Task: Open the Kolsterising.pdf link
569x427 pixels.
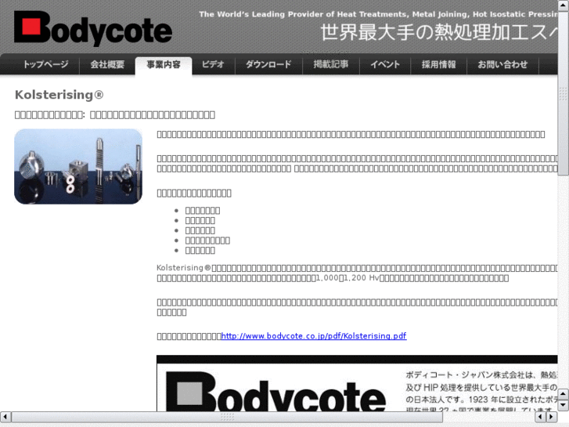Action: [314, 336]
